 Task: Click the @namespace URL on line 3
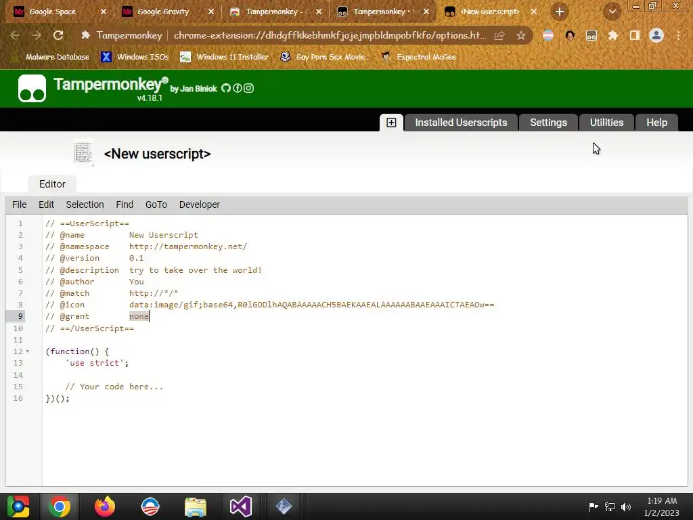point(188,246)
